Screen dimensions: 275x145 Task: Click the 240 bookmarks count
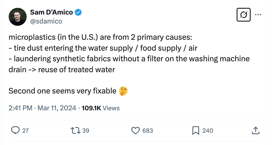(208, 131)
